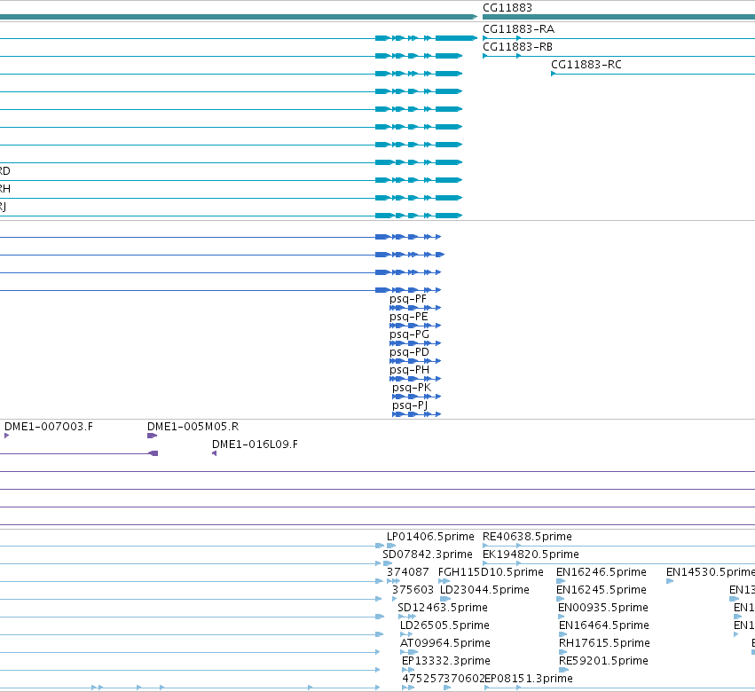Image resolution: width=755 pixels, height=692 pixels.
Task: Open the SD07842.3prime EST label
Action: (x=428, y=554)
